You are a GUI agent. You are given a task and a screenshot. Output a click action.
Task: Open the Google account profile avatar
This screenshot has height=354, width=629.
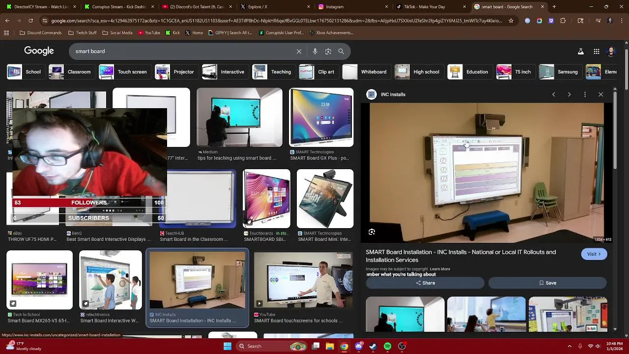click(x=611, y=51)
